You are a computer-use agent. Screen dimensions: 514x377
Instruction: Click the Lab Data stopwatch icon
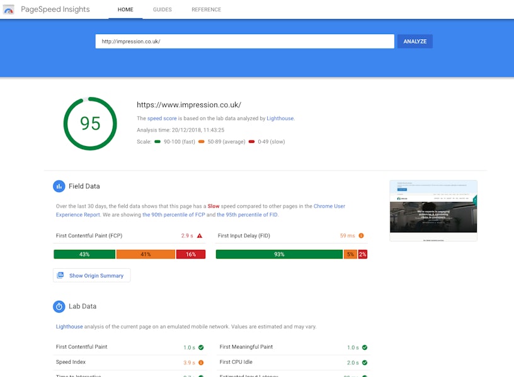(x=59, y=307)
